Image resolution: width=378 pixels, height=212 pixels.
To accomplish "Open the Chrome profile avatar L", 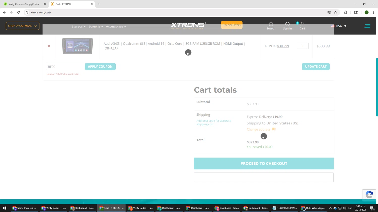I will (x=366, y=12).
